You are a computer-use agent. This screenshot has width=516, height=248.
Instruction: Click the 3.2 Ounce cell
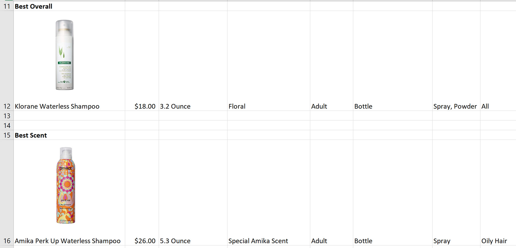tap(193, 106)
